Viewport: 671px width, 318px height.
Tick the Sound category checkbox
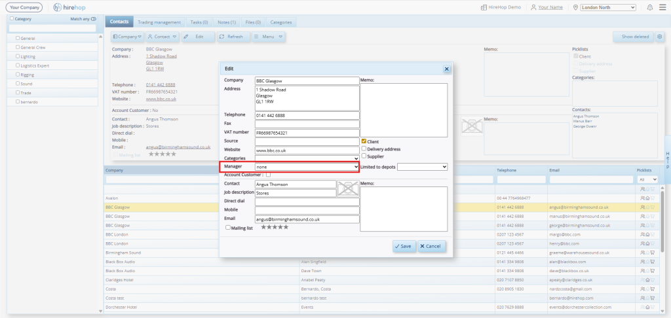(18, 83)
